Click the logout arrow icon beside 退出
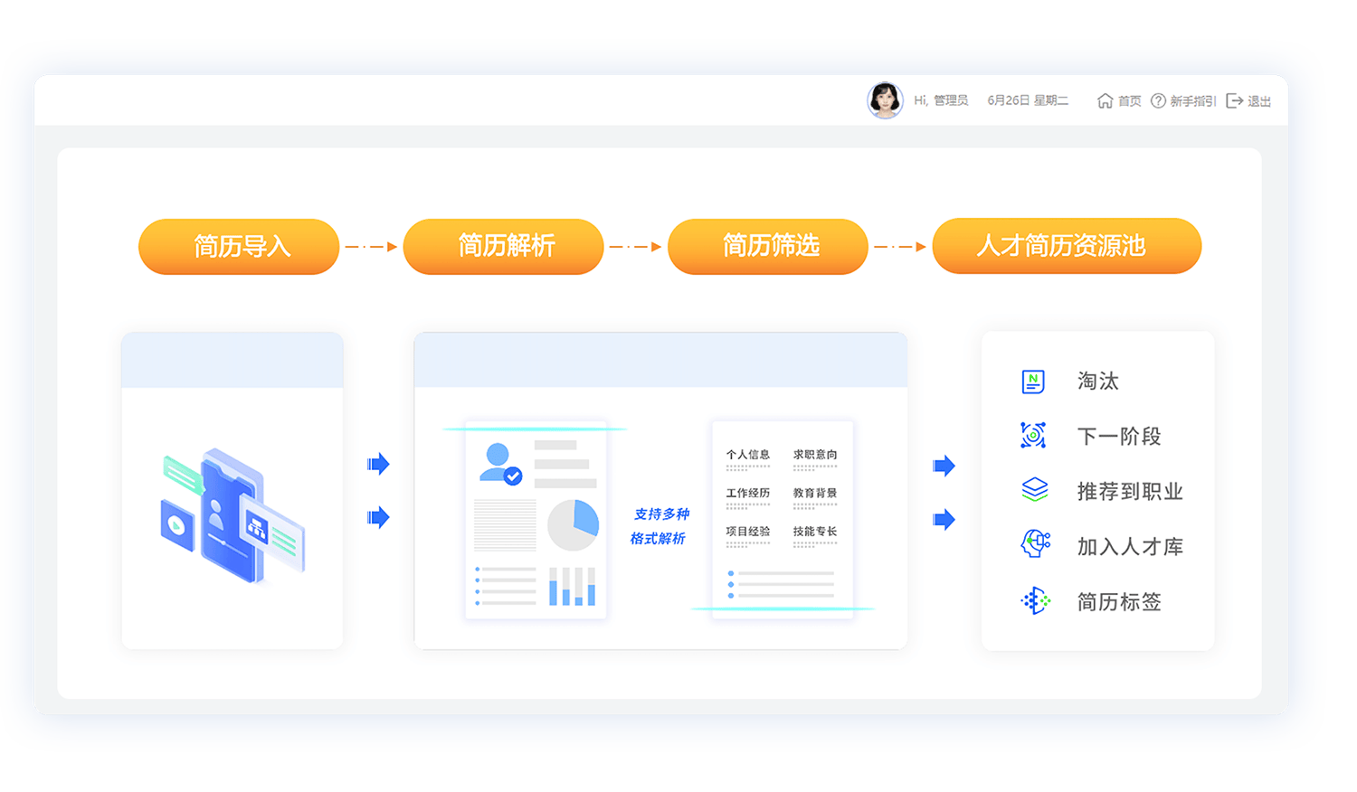The height and width of the screenshot is (792, 1357). click(x=1234, y=100)
